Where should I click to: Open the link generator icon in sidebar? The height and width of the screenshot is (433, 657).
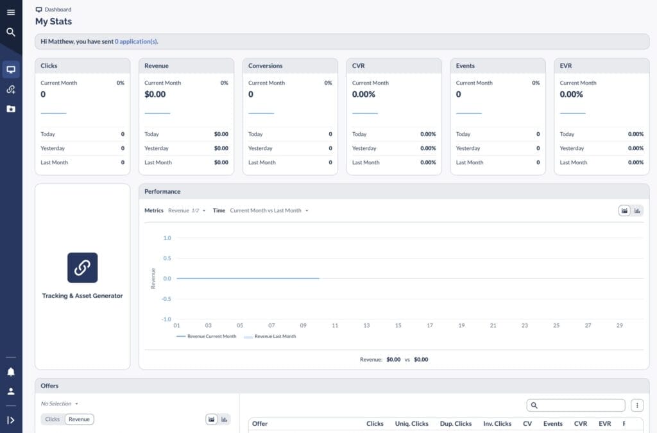[11, 90]
